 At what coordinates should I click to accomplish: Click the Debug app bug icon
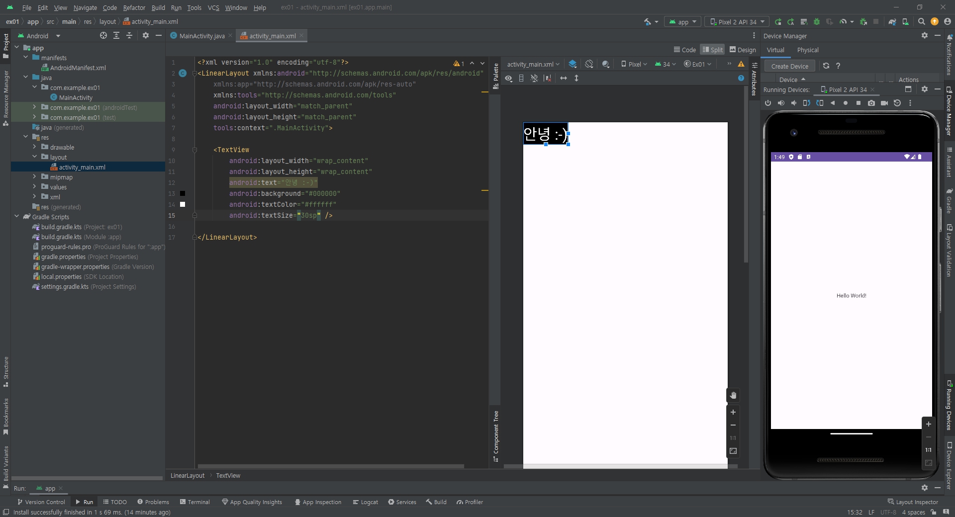816,22
